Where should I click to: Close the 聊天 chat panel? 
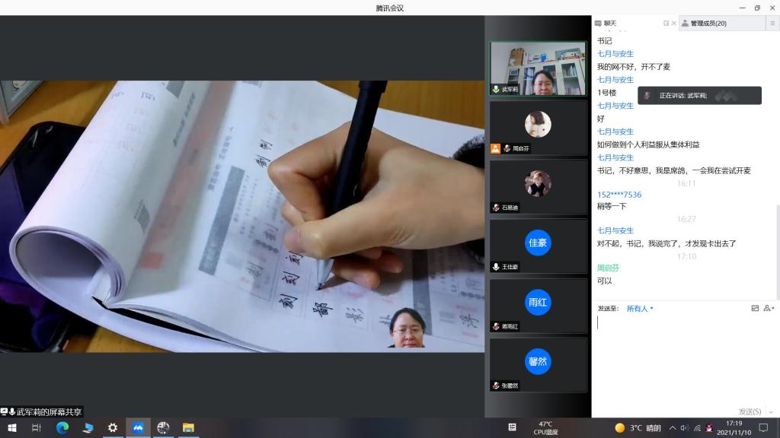click(x=673, y=24)
